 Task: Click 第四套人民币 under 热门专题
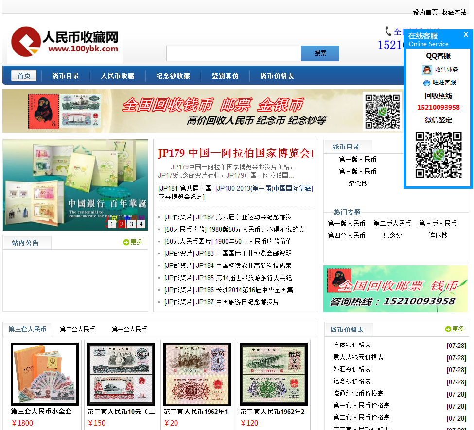point(347,235)
